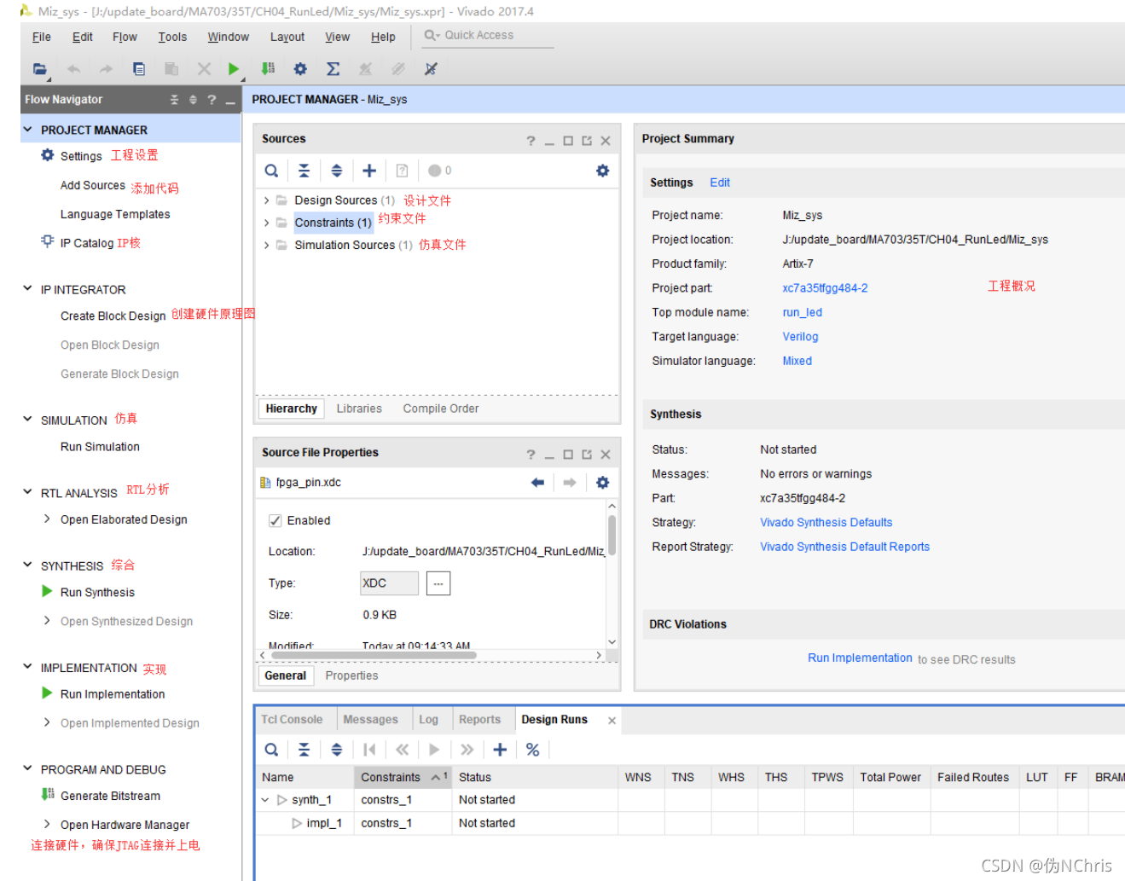Open the Source File Properties settings gear

[x=603, y=483]
